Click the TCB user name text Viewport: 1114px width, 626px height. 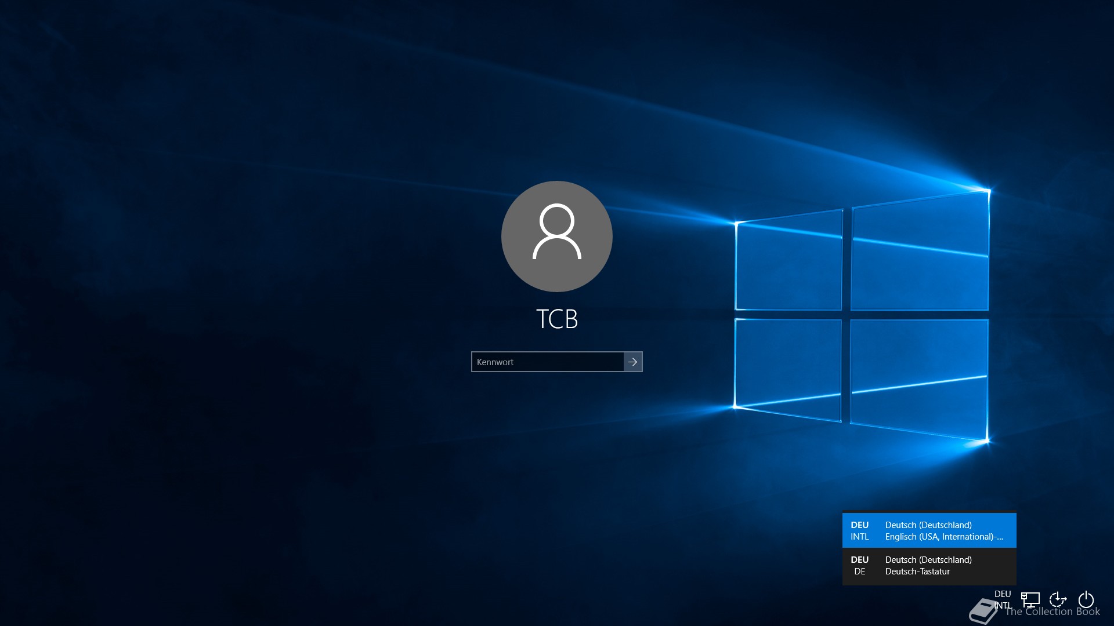click(x=557, y=319)
